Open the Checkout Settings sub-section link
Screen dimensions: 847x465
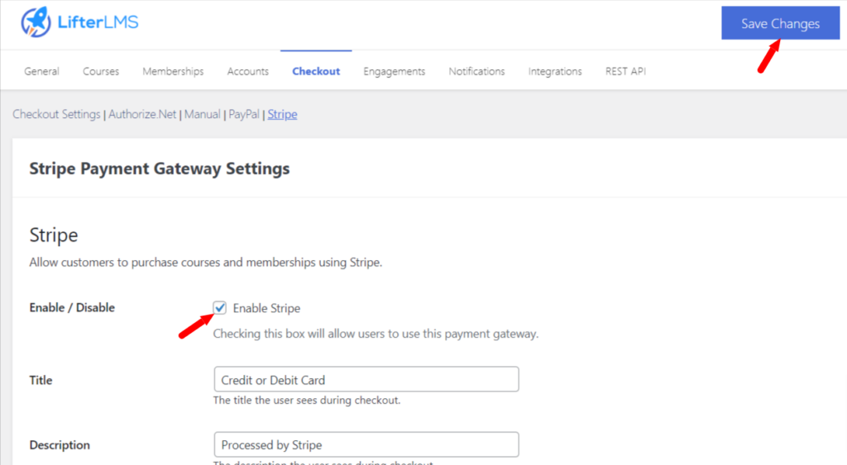(56, 115)
